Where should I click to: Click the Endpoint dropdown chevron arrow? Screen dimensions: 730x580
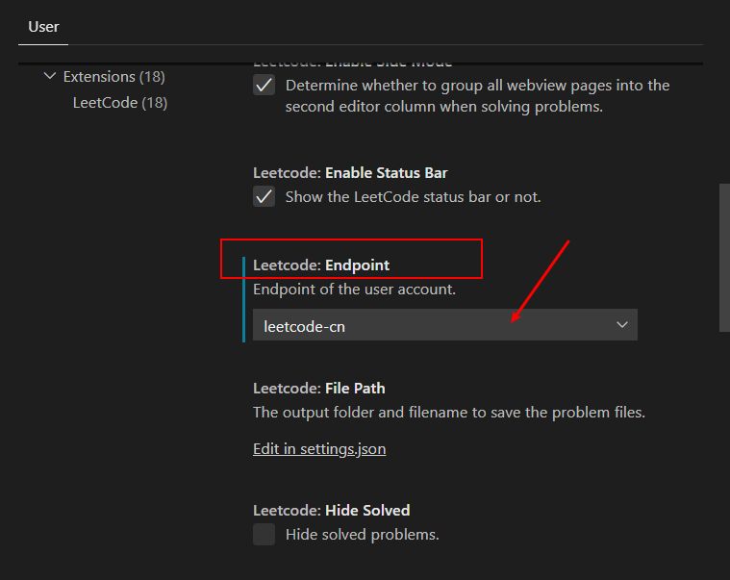point(621,325)
